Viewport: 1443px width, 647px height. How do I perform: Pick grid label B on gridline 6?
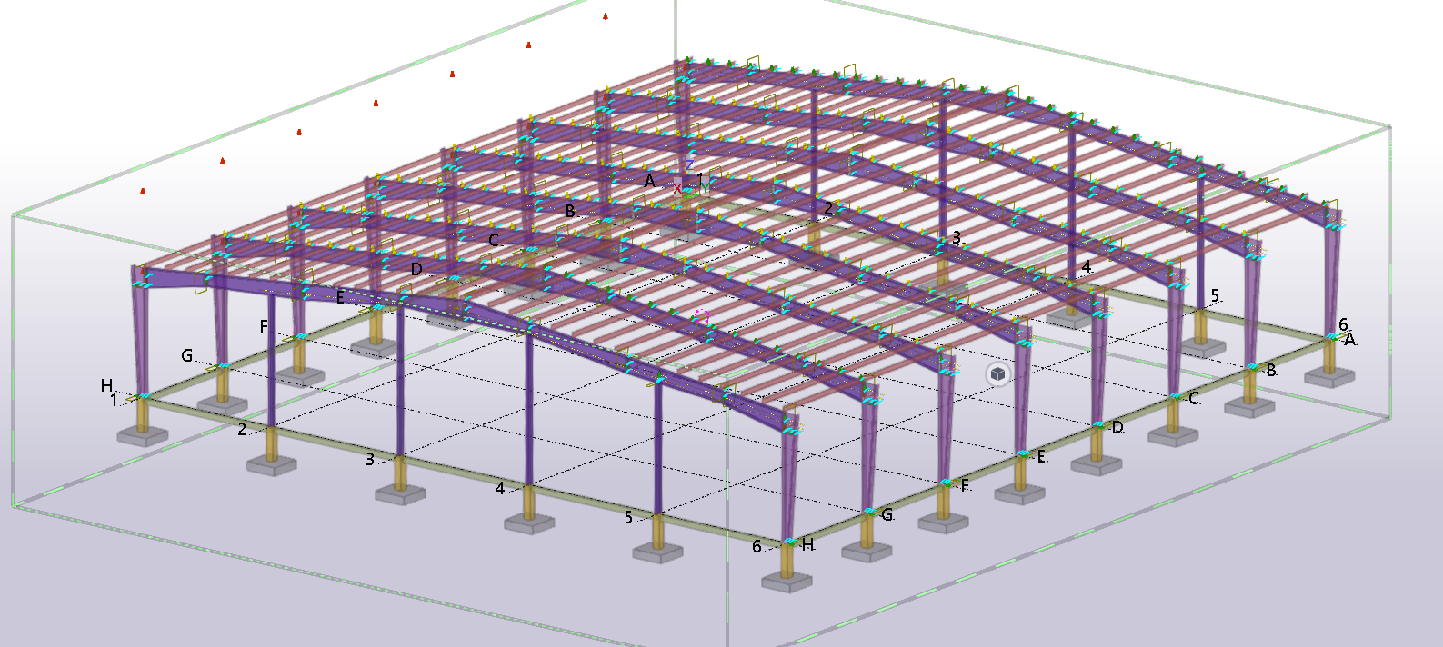point(1271,370)
